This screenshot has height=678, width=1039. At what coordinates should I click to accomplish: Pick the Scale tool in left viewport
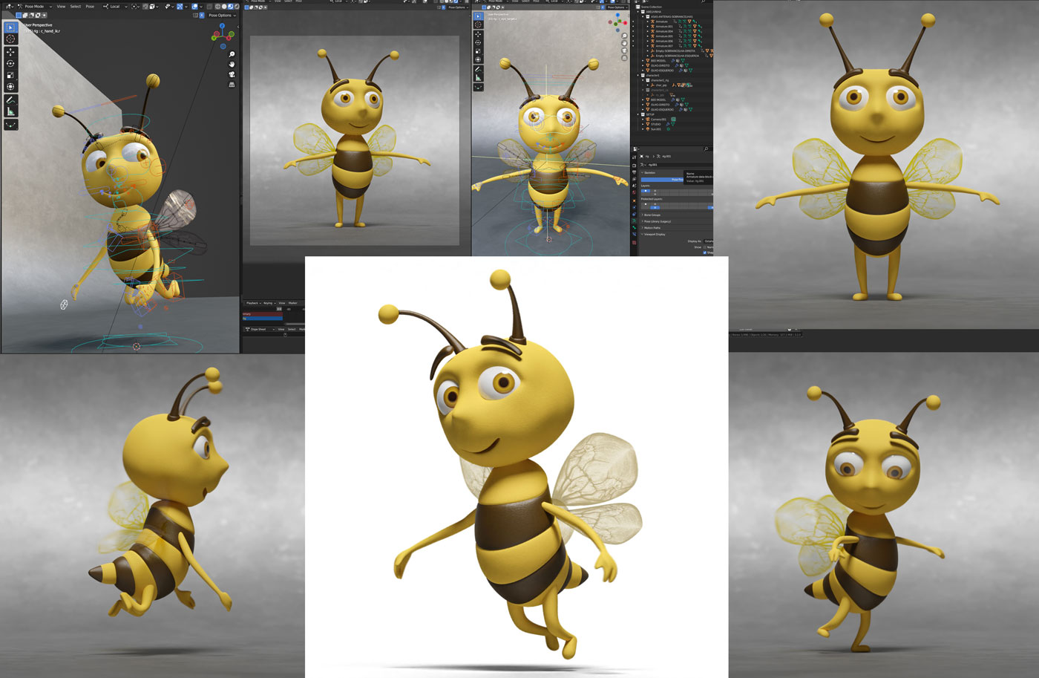(10, 75)
